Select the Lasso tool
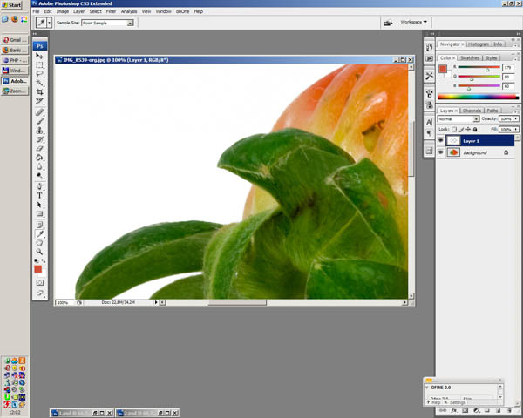 pos(39,75)
